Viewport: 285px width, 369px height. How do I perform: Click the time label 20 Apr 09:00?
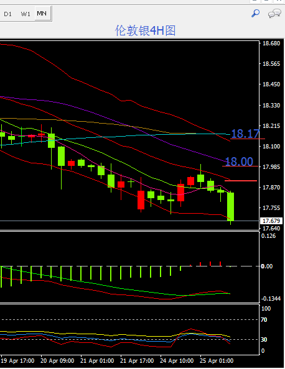coord(57,361)
